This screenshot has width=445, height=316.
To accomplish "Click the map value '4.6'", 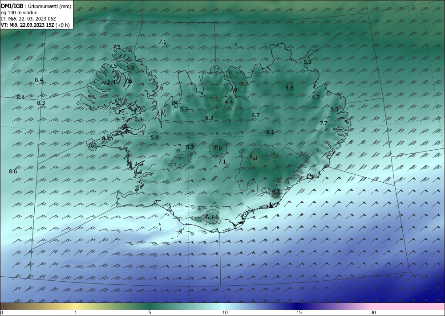I will 218,148.
